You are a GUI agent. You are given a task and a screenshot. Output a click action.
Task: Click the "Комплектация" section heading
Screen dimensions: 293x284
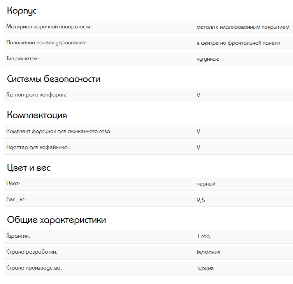click(x=37, y=115)
